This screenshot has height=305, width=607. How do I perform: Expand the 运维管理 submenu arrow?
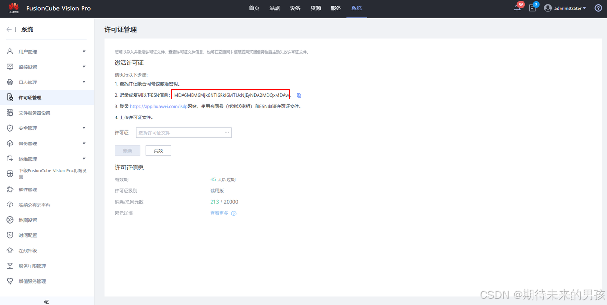coord(84,158)
